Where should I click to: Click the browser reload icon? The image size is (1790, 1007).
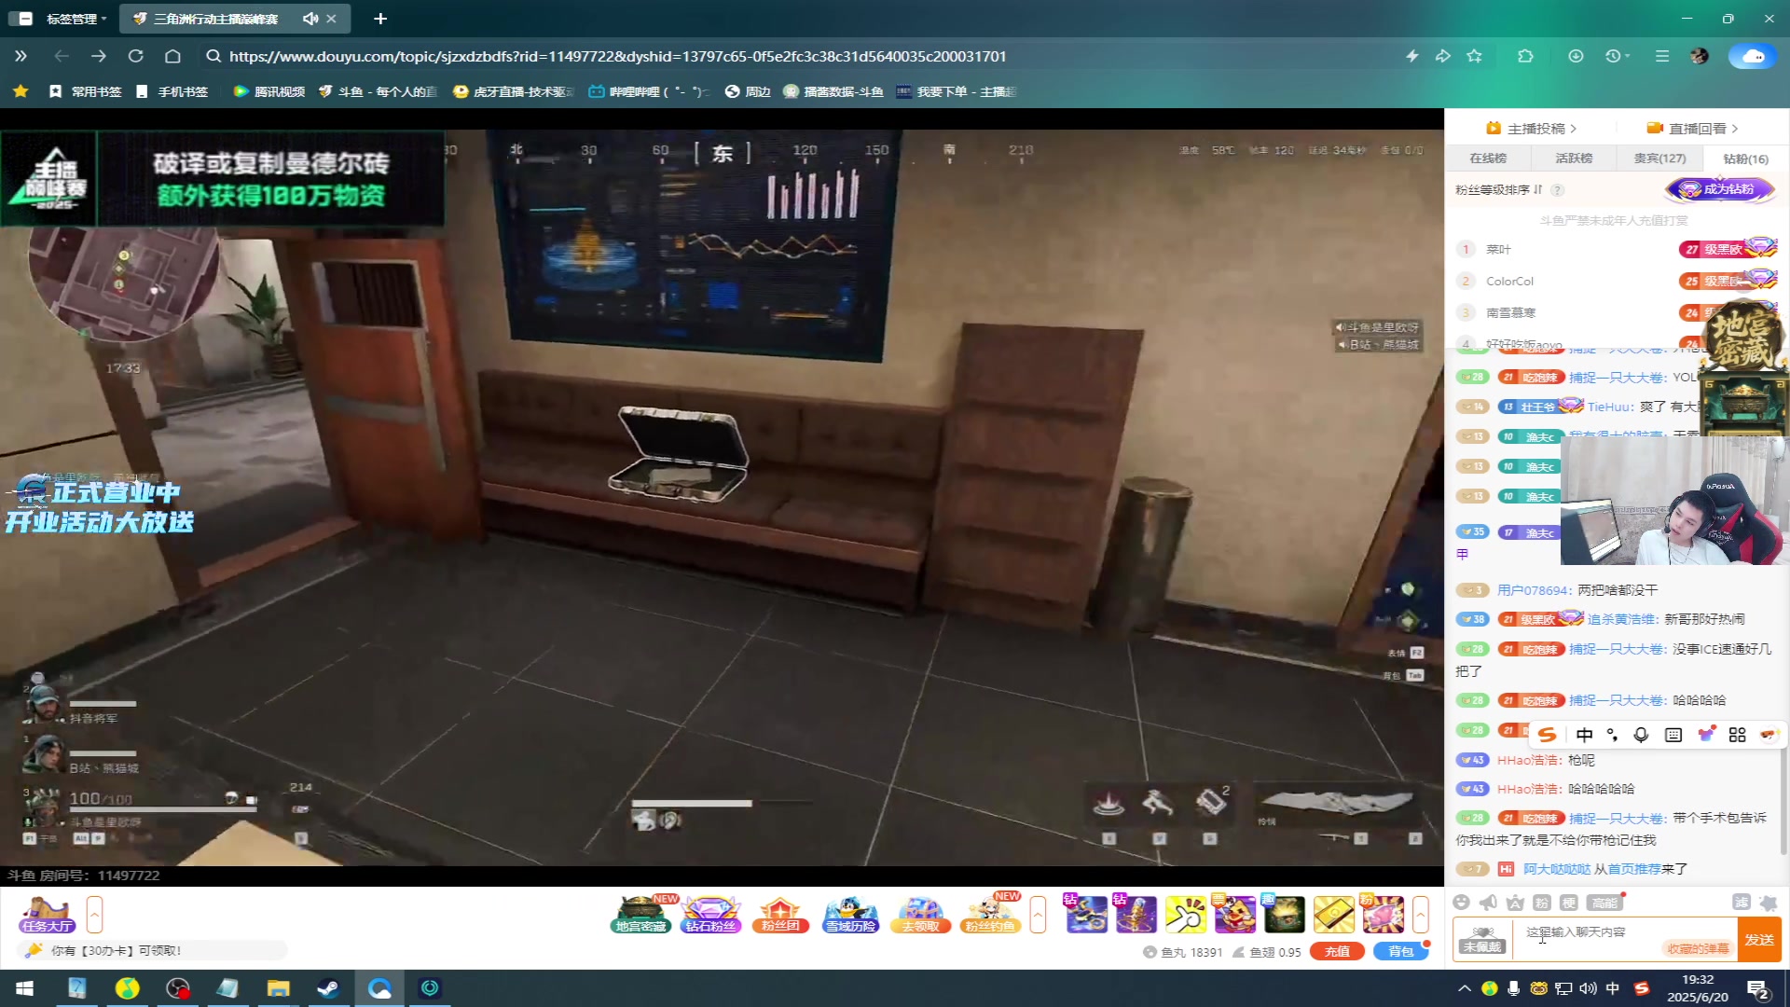pos(135,56)
